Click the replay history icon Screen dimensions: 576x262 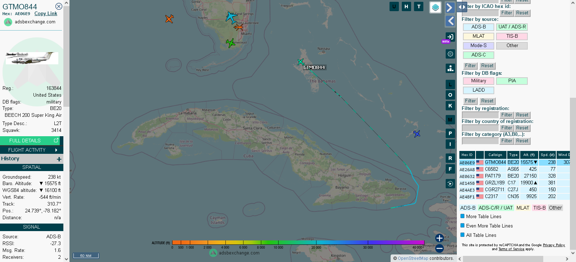450,184
